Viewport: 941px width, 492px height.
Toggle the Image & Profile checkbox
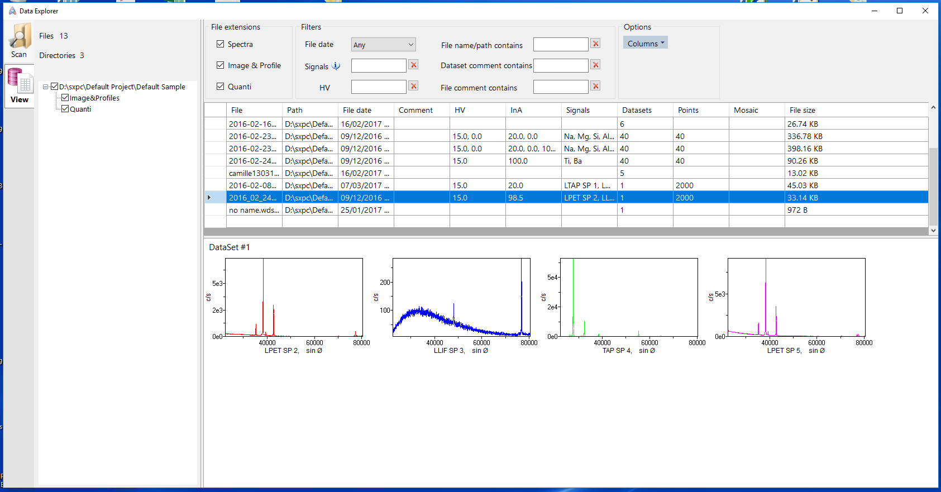click(x=221, y=65)
